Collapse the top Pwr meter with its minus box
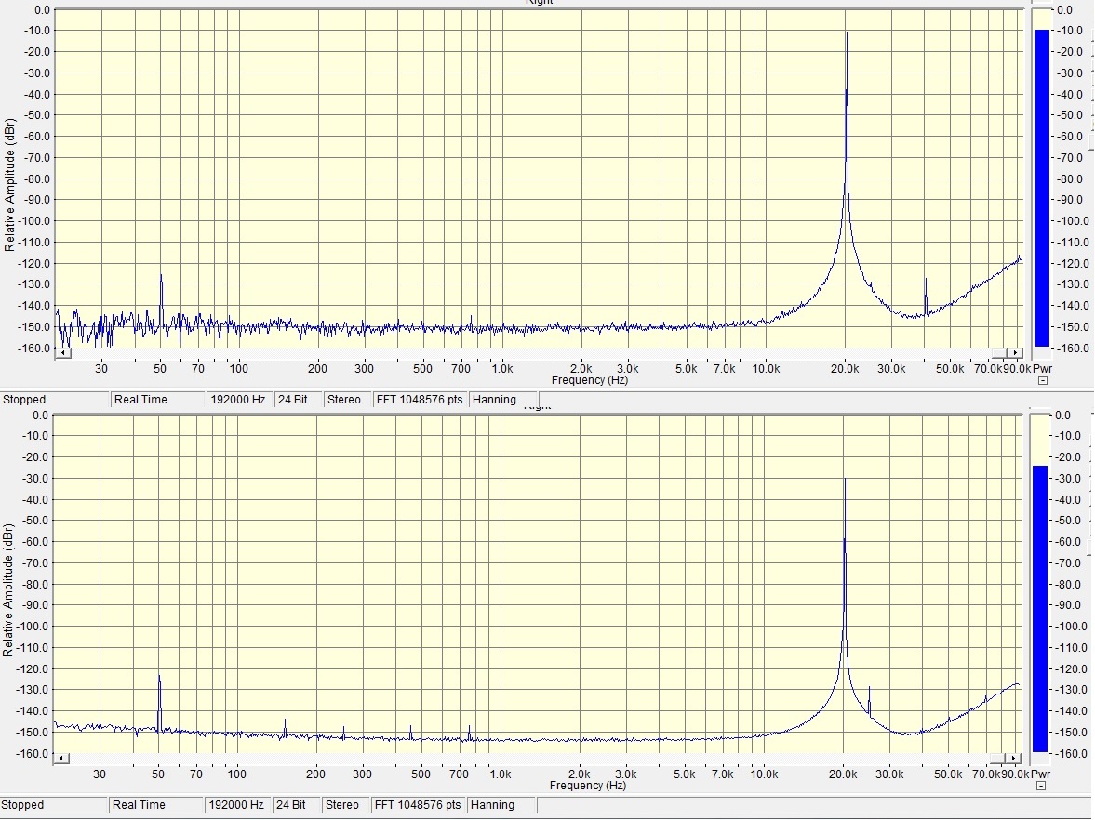Screen dimensions: 1095x820 tap(1043, 381)
